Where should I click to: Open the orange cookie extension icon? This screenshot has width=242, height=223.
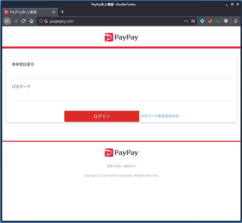[210, 21]
